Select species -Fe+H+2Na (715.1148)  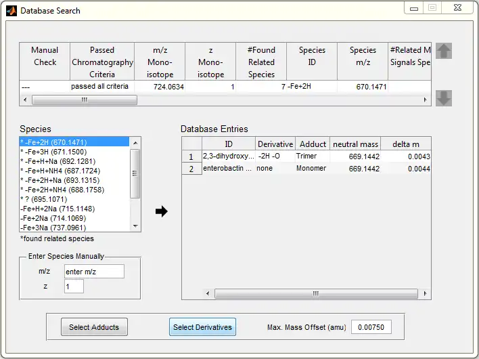(74, 209)
